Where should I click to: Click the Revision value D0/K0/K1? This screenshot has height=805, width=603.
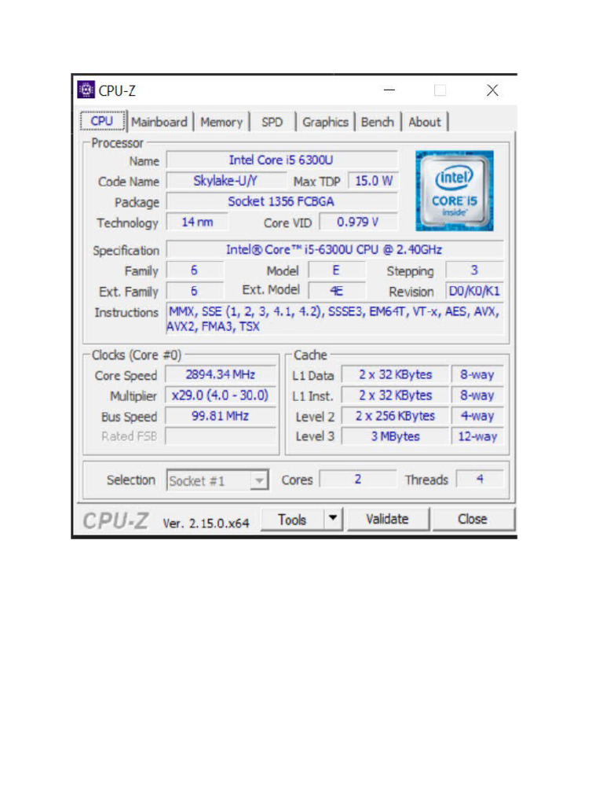pyautogui.click(x=474, y=291)
